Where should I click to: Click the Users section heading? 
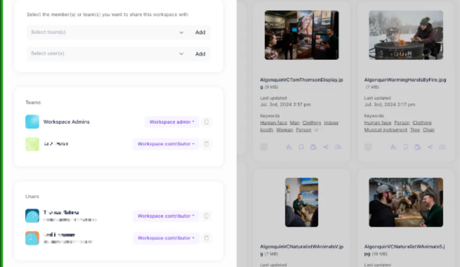(x=32, y=197)
